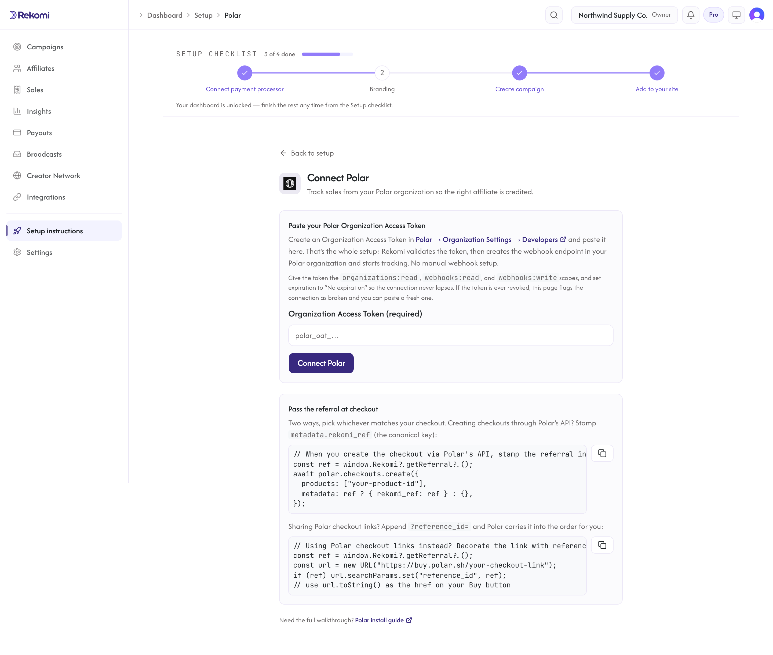Click the Branding step number 2 circle

382,73
